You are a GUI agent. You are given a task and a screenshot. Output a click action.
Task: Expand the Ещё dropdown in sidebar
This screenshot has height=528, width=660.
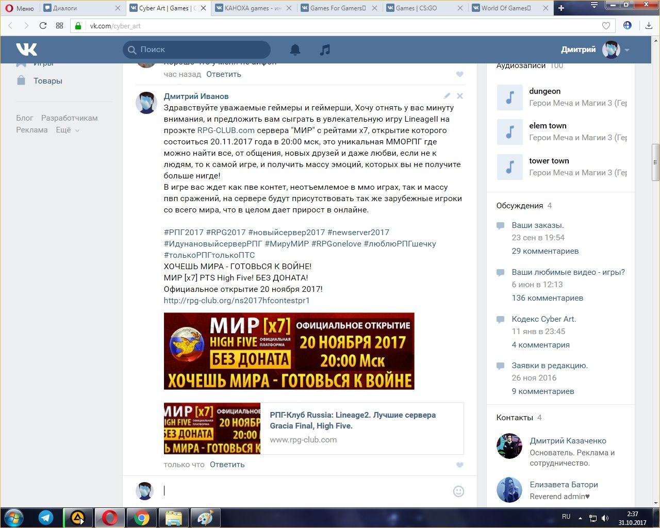click(x=68, y=130)
